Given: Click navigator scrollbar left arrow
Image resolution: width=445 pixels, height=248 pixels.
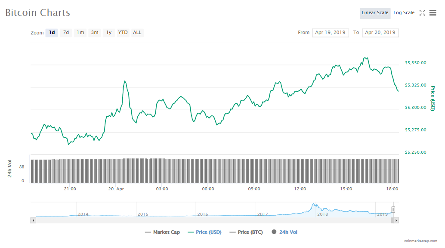Looking at the screenshot, I should (33, 220).
